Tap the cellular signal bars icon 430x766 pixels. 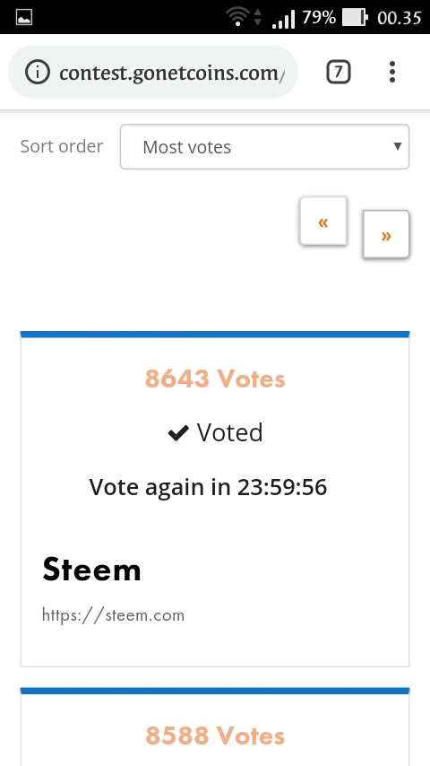[x=284, y=19]
